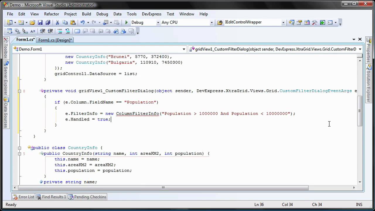The height and width of the screenshot is (211, 375).
Task: Open the DevExpress menu
Action: click(151, 14)
